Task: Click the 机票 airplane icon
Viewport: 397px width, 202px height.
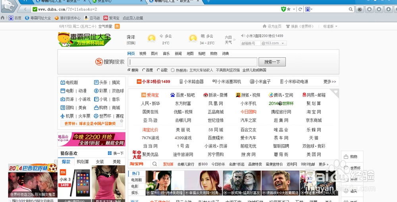Action: pyautogui.click(x=63, y=116)
